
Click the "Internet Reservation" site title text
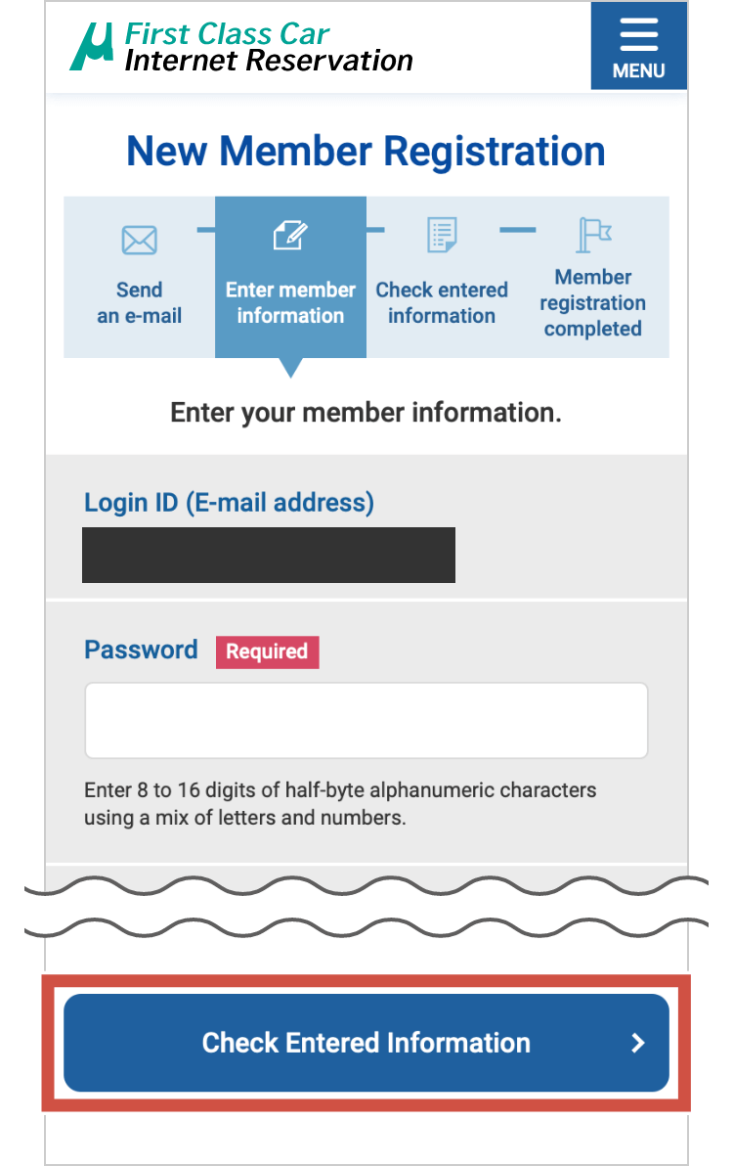point(269,61)
